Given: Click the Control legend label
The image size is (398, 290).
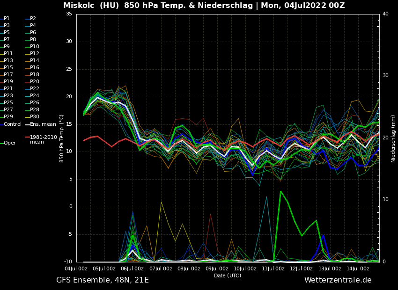Looking at the screenshot, I should [13, 124].
